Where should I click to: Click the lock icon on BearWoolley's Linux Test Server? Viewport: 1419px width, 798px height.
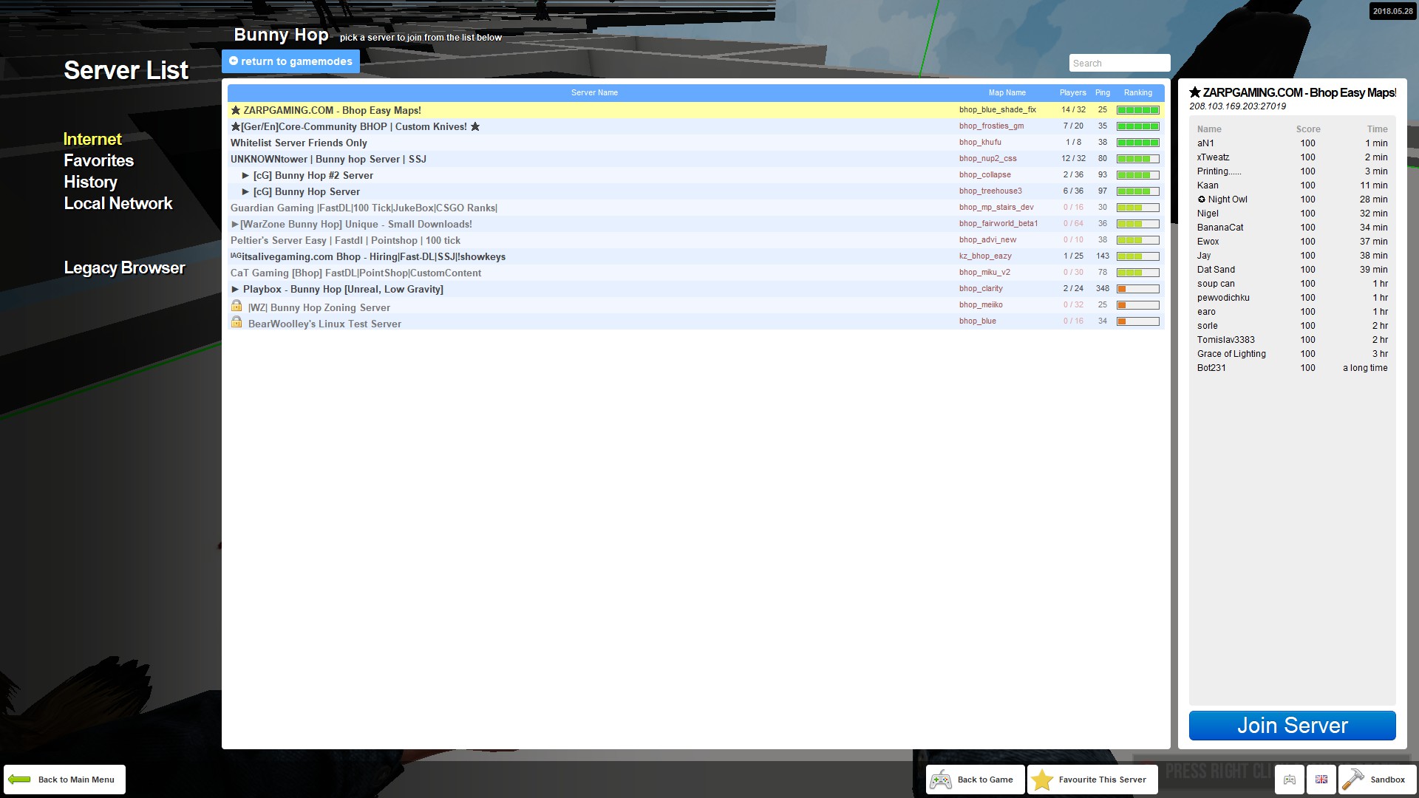click(x=236, y=322)
